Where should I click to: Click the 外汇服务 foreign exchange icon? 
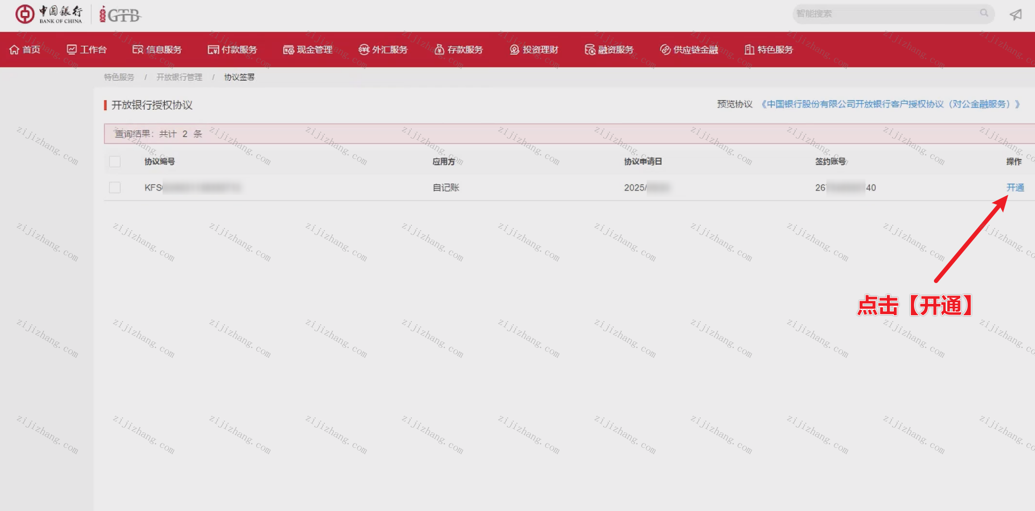click(364, 50)
